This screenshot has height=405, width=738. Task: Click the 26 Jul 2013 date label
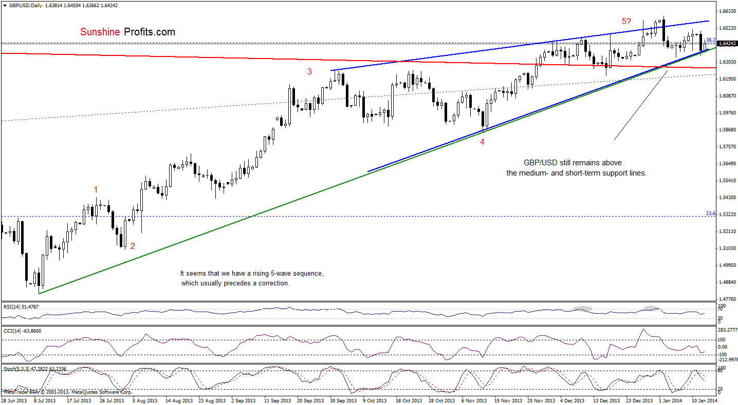pyautogui.click(x=112, y=400)
